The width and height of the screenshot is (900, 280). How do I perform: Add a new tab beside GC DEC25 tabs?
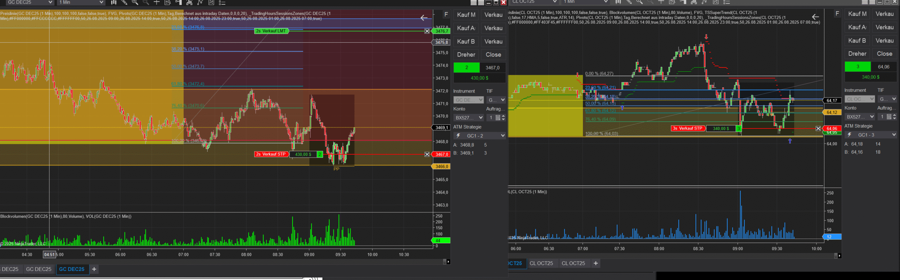94,269
